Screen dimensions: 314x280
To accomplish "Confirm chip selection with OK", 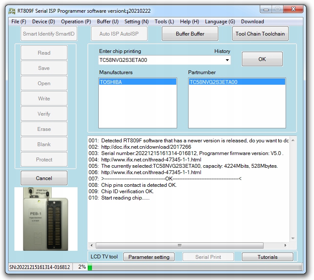I will tap(262, 59).
